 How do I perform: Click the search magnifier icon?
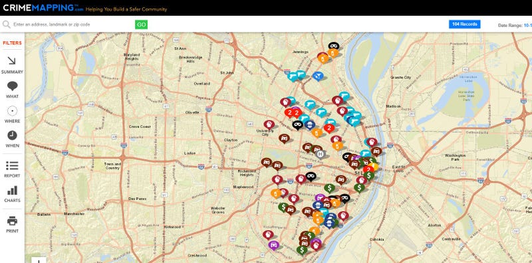tap(6, 25)
